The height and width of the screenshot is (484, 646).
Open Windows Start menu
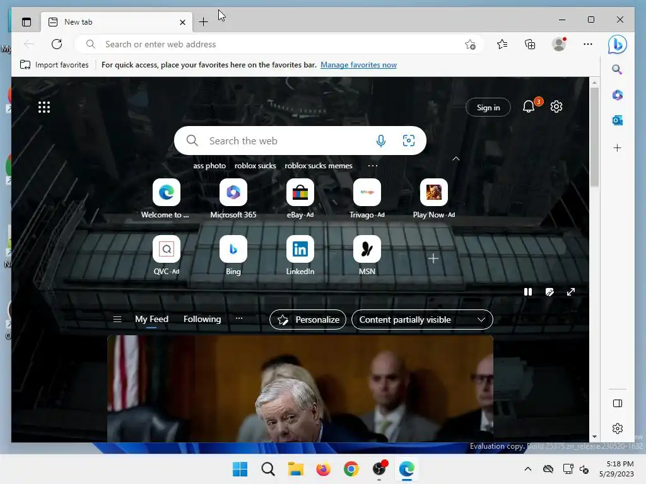240,469
